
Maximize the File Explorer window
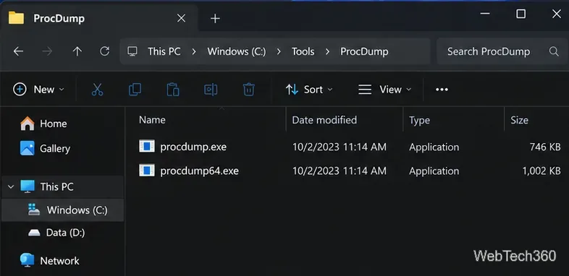[x=520, y=14]
